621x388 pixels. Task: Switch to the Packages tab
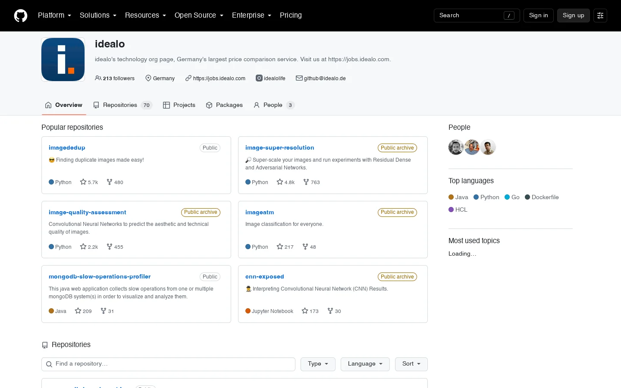click(224, 105)
